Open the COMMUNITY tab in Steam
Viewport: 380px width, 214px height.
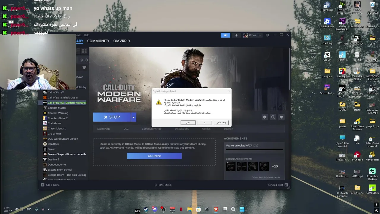click(98, 41)
